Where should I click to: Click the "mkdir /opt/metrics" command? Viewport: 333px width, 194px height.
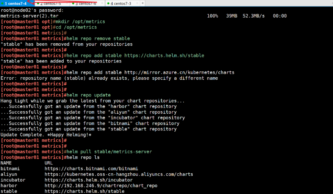(80, 21)
